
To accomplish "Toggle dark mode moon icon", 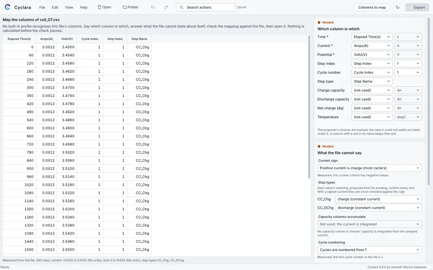I will pyautogui.click(x=398, y=7).
